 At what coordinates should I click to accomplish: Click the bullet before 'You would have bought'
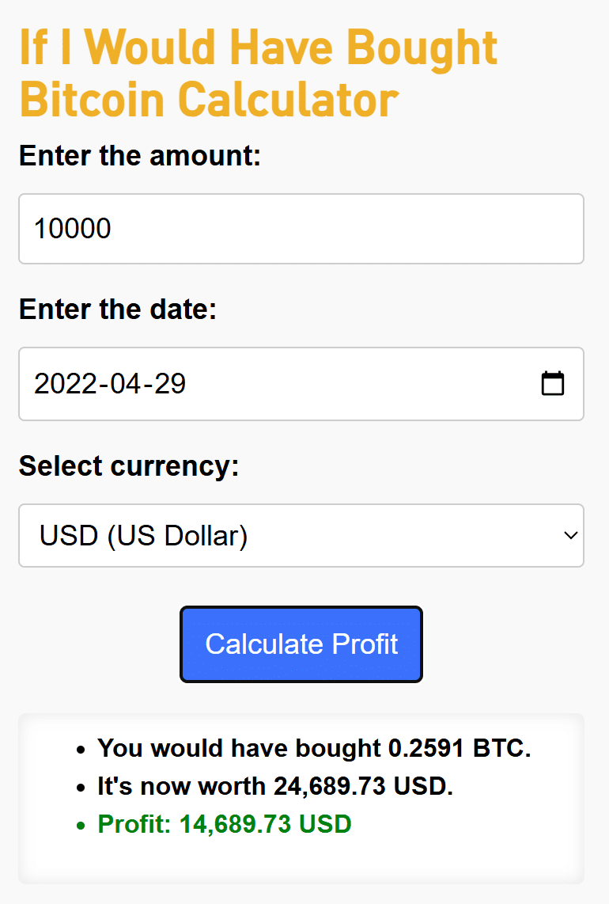coord(81,748)
